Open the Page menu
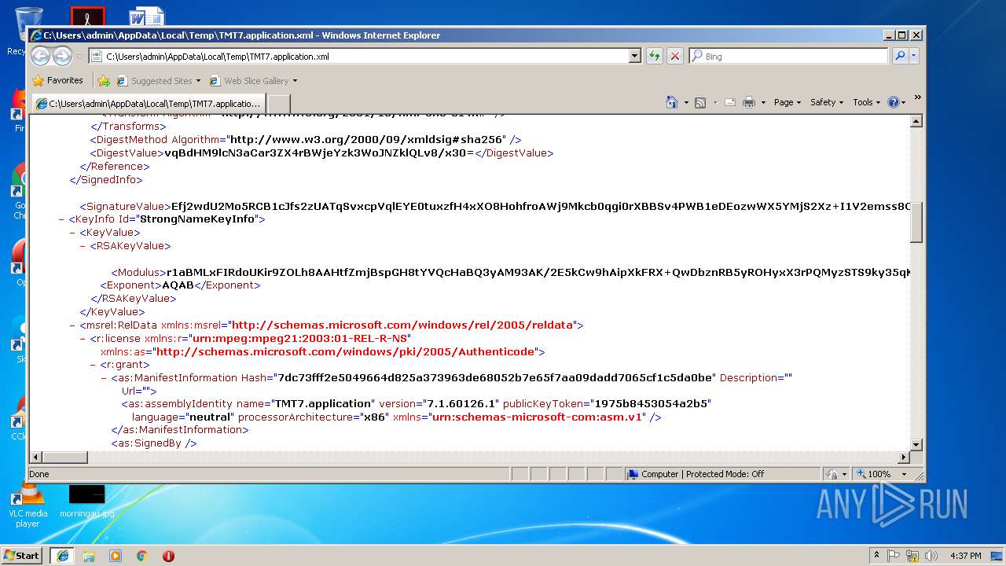Screen dimensions: 1006x566 coord(788,102)
